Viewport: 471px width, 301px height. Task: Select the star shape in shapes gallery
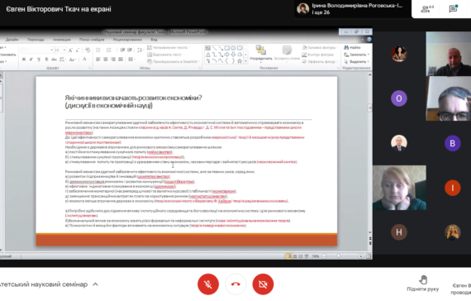pyautogui.click(x=240, y=61)
